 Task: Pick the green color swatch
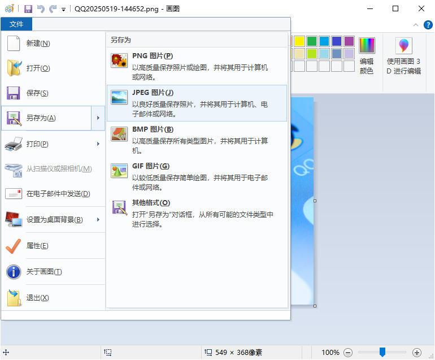click(x=312, y=41)
